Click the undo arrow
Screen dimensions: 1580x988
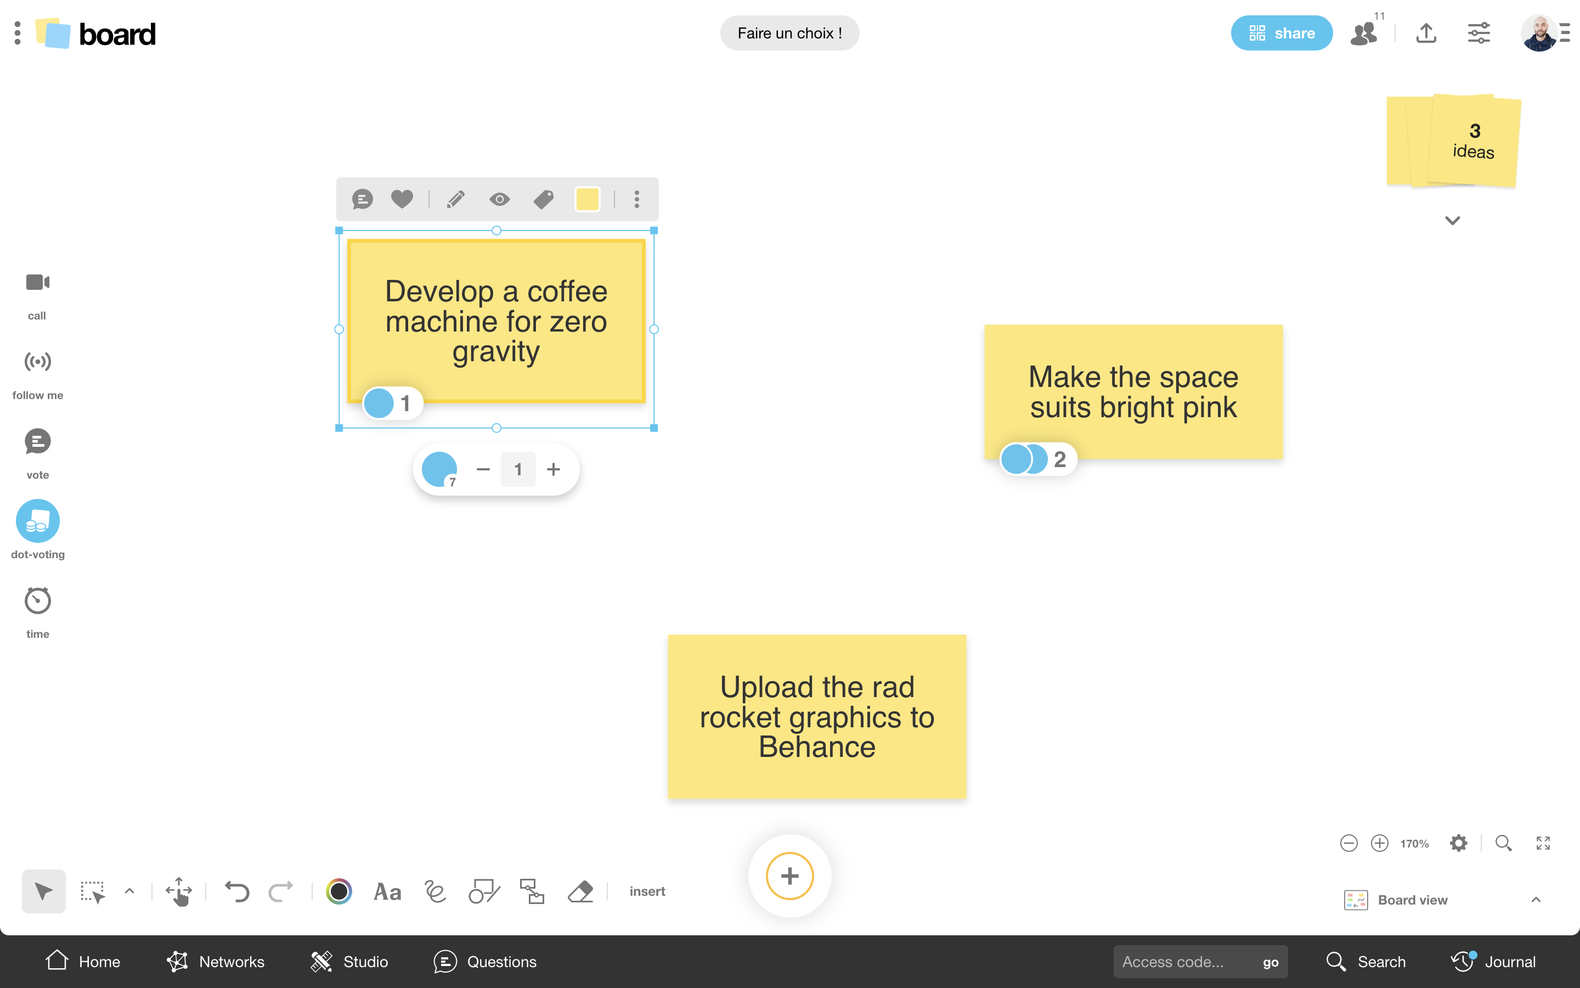236,891
